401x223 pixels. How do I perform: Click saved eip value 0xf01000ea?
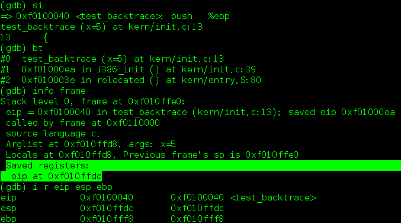[x=368, y=112]
